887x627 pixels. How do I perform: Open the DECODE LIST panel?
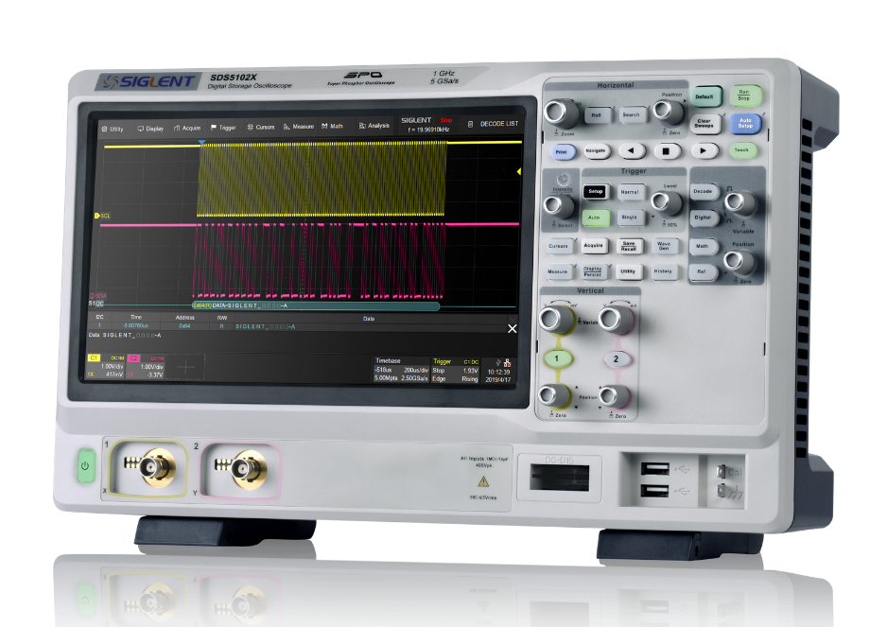tap(493, 124)
